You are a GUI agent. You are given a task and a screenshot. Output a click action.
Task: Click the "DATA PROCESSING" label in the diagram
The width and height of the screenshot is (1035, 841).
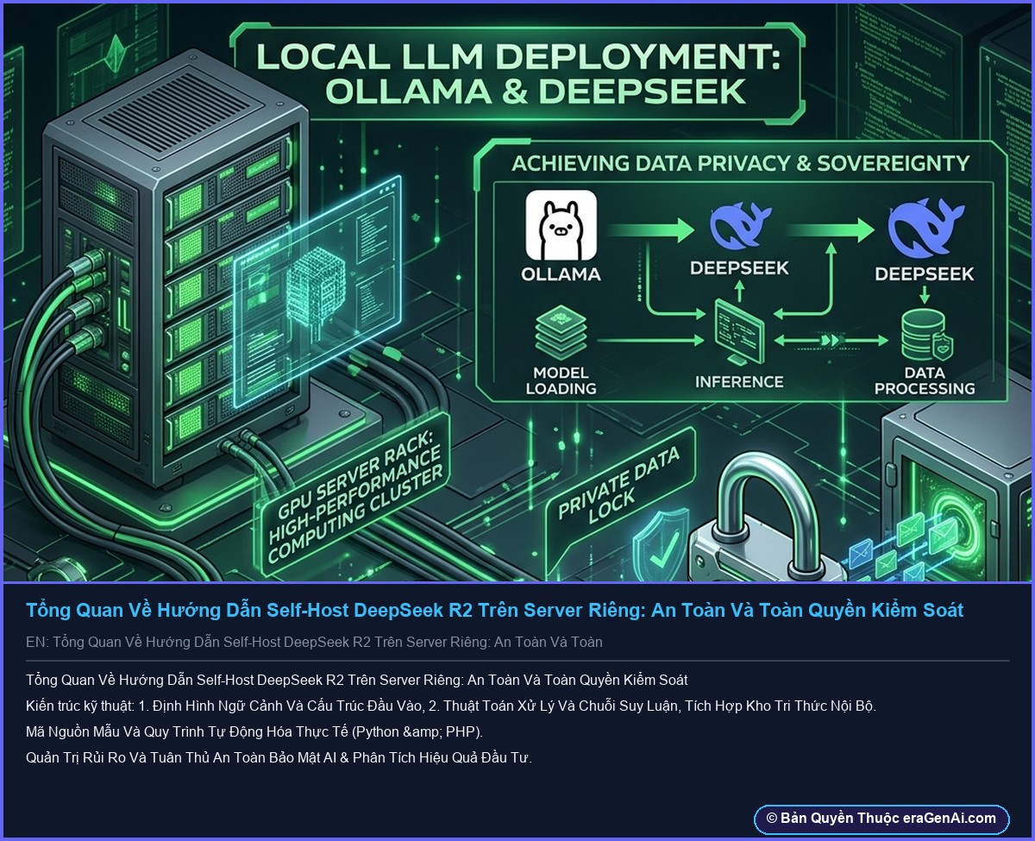[x=925, y=380]
